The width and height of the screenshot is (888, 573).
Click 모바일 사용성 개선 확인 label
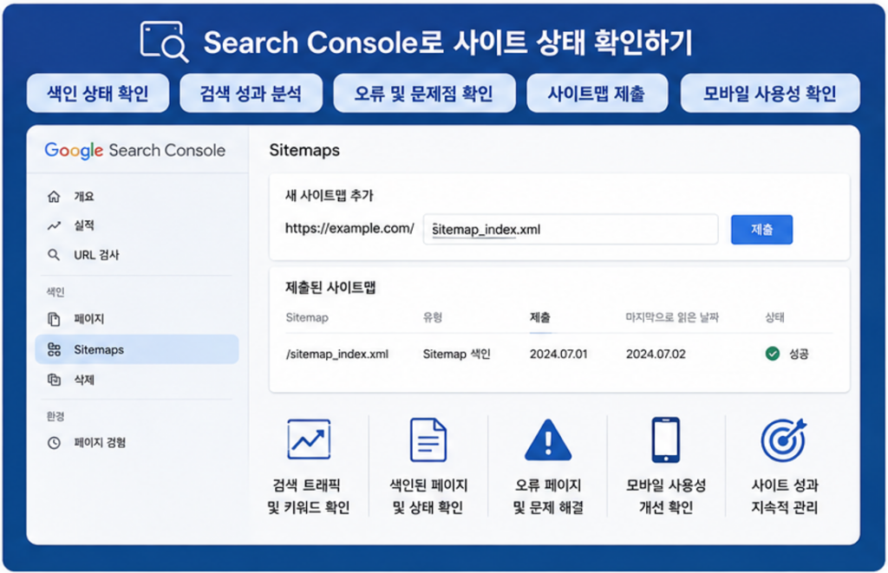tap(666, 496)
